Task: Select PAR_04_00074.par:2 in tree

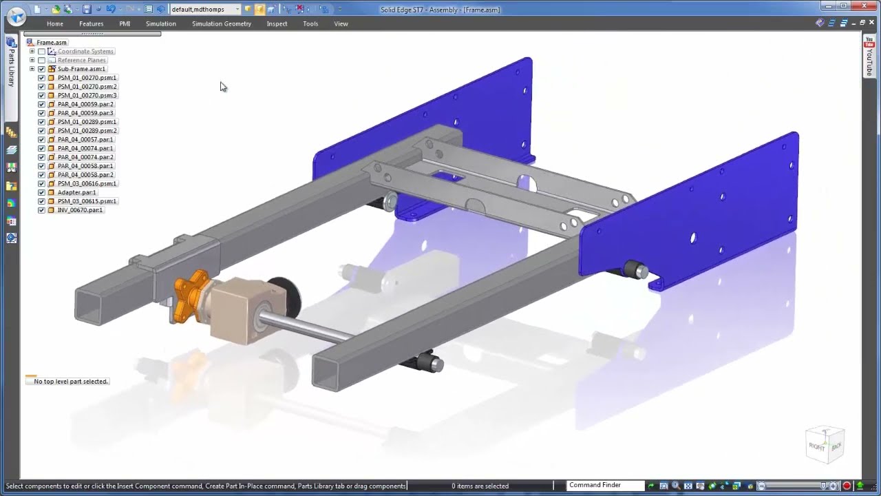Action: 85,157
